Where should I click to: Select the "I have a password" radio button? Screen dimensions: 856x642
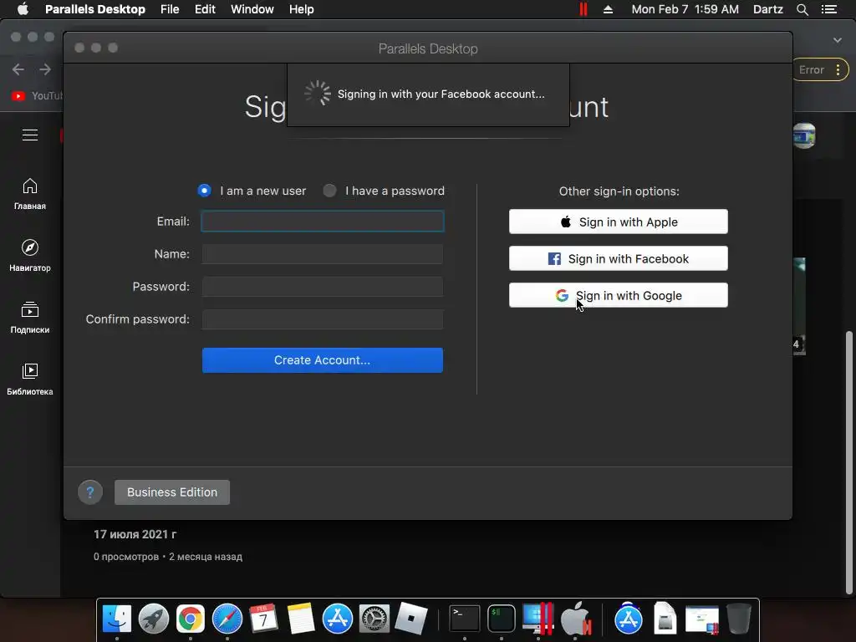329,191
